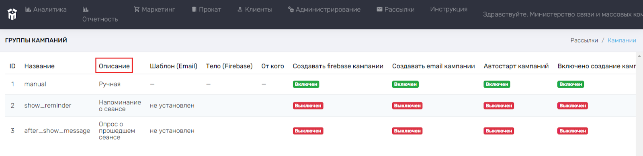Viewport: 643px width, 156px height.
Task: Open the Аналитика chart icon menu
Action: pyautogui.click(x=28, y=9)
